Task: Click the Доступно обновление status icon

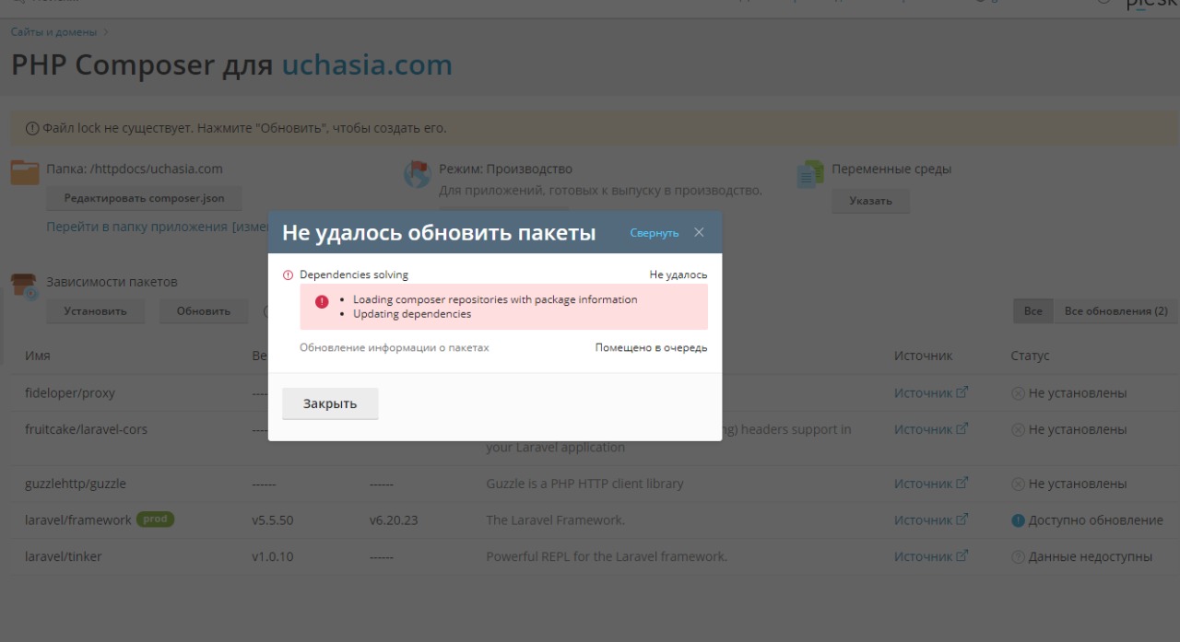Action: coord(1018,520)
